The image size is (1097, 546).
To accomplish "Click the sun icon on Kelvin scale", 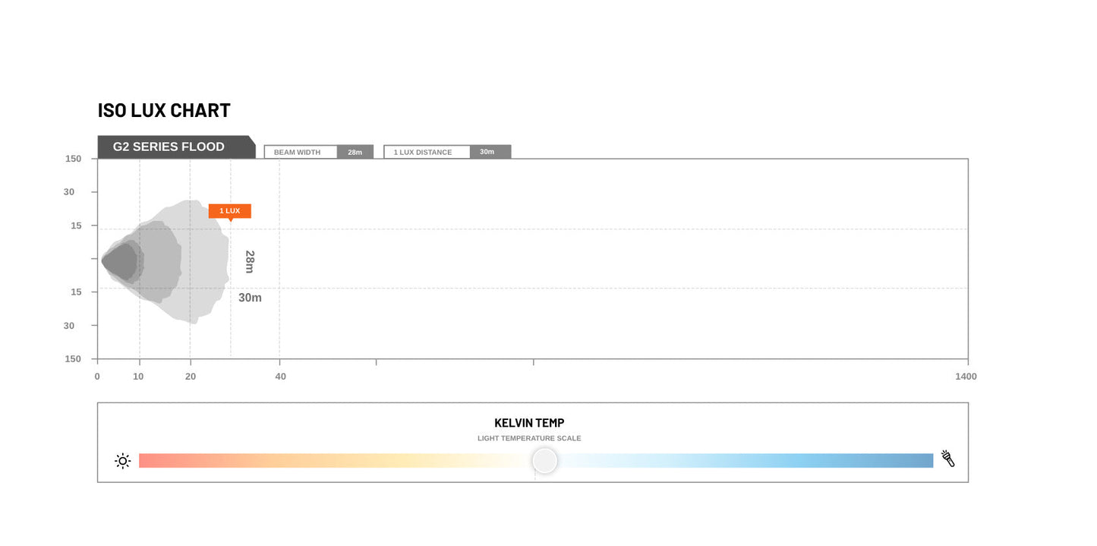I will [123, 461].
